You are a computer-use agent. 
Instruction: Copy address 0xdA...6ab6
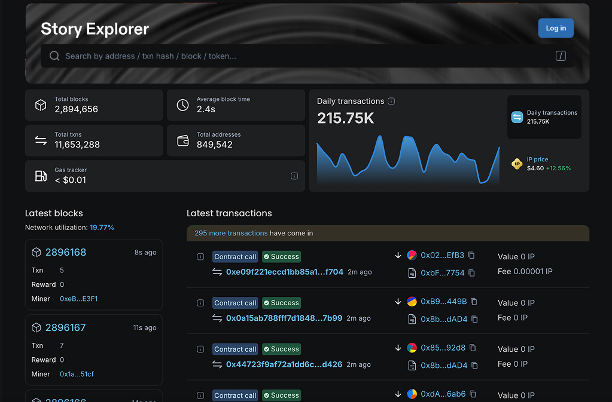pos(473,394)
